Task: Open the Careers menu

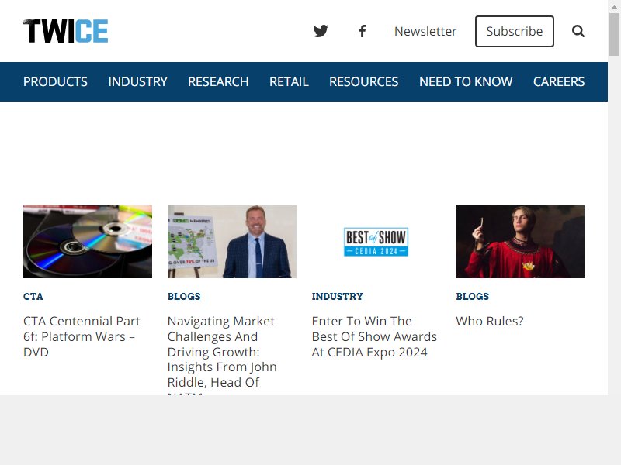Action: click(559, 81)
